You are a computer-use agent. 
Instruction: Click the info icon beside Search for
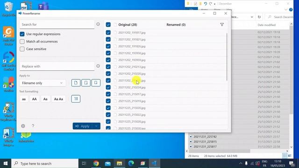[x=98, y=24]
